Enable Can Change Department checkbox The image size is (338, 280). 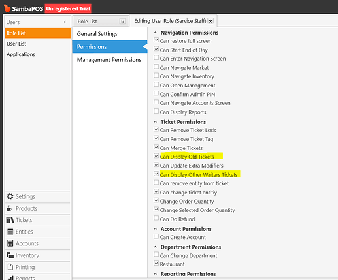pos(156,255)
